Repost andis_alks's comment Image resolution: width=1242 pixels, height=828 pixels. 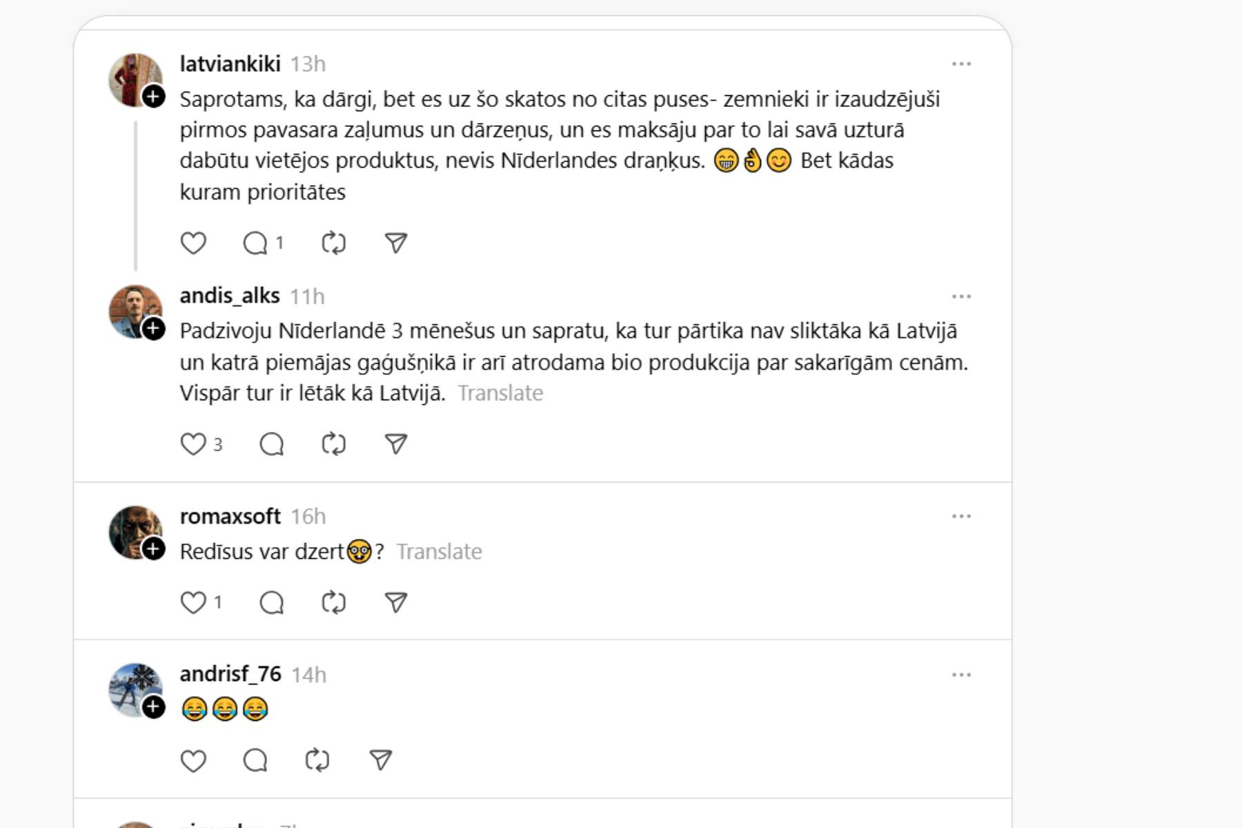(334, 444)
